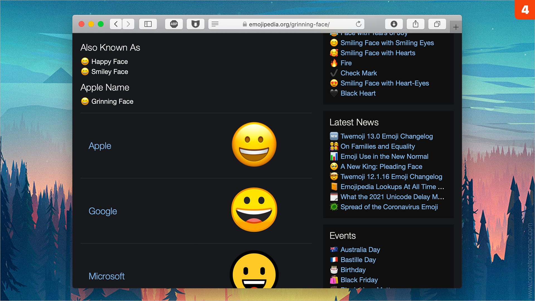Select Bastille Day from Events list
Viewport: 535px width, 301px height.
358,260
